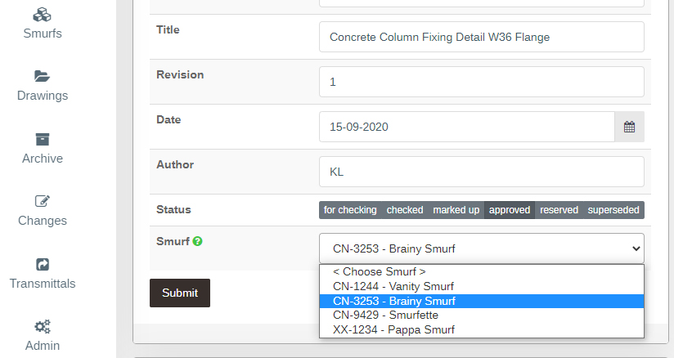Open the Changes edit icon
The height and width of the screenshot is (358, 674).
click(43, 201)
